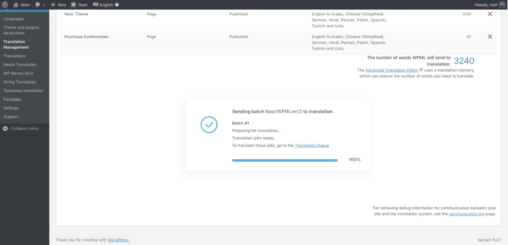The image size is (508, 245).
Task: Click the UK flag language icon
Action: 96,4
